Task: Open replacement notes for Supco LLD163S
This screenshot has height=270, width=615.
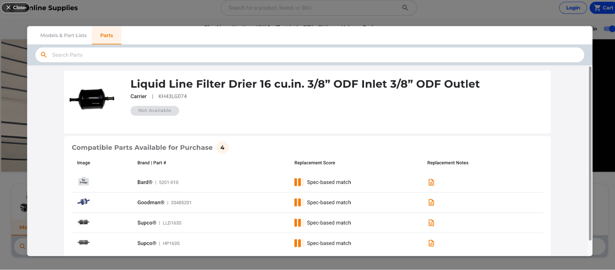Action: coord(431,223)
